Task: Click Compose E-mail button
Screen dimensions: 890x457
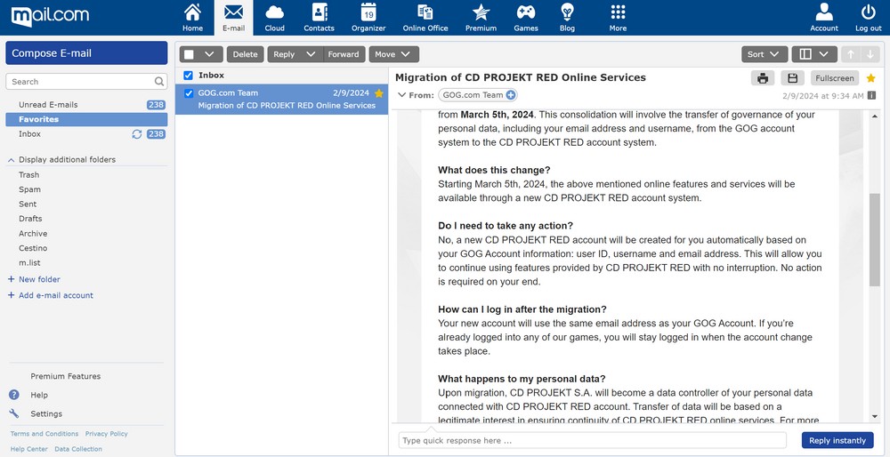Action: click(x=86, y=52)
